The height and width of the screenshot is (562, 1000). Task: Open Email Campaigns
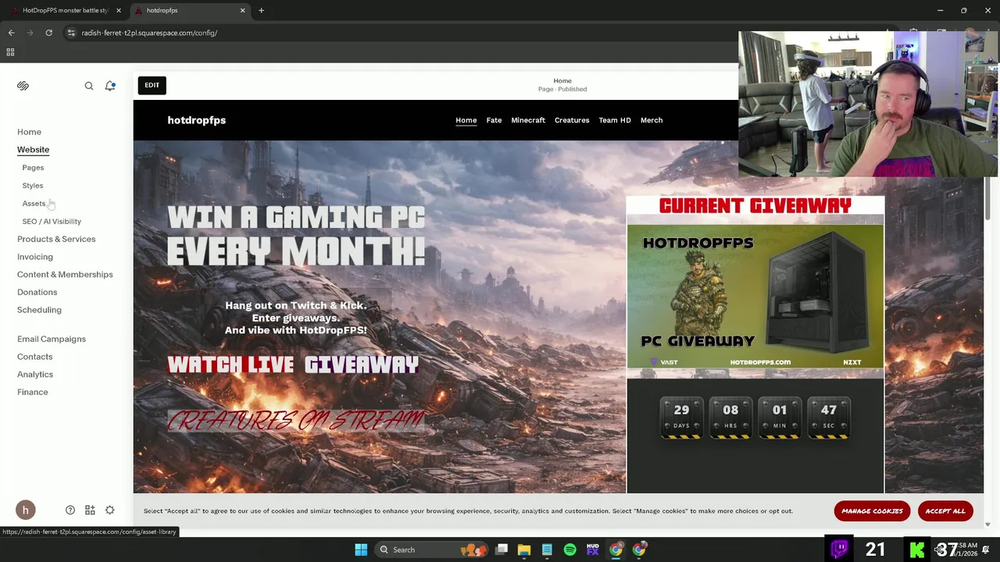(52, 340)
